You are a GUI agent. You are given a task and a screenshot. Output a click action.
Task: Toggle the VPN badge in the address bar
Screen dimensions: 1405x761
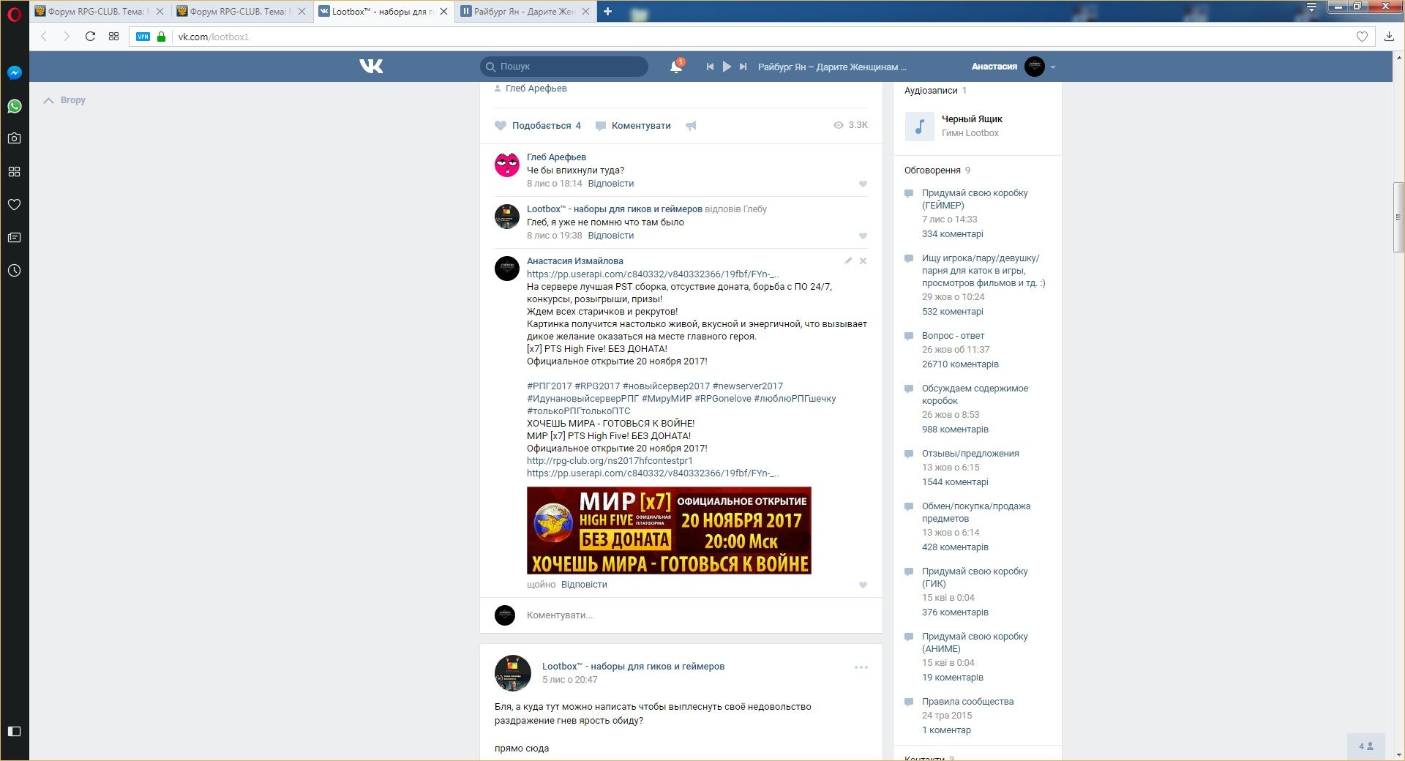143,37
